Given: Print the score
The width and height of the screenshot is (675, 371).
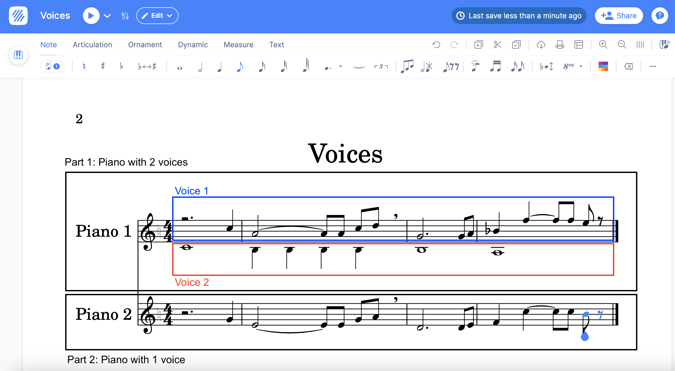Looking at the screenshot, I should point(560,44).
